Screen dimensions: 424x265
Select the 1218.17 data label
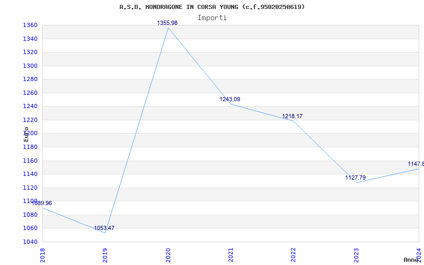(x=293, y=116)
